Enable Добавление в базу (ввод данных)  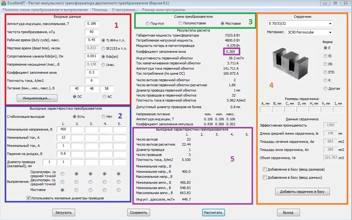265,177
